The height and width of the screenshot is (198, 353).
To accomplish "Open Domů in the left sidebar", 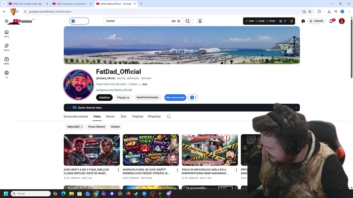I will (7, 34).
